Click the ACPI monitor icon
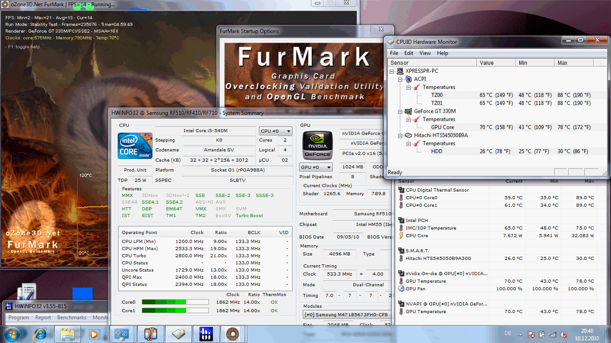This screenshot has width=611, height=343. click(x=408, y=79)
